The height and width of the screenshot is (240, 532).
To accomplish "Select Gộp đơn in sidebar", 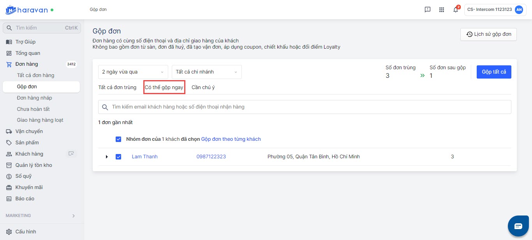I will (x=41, y=87).
